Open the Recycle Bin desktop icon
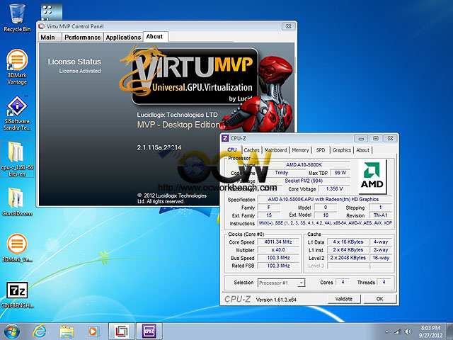 pos(17,17)
